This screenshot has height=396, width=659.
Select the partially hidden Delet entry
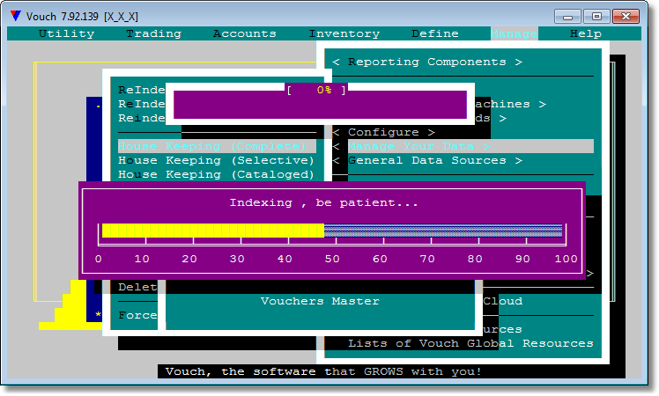point(137,287)
